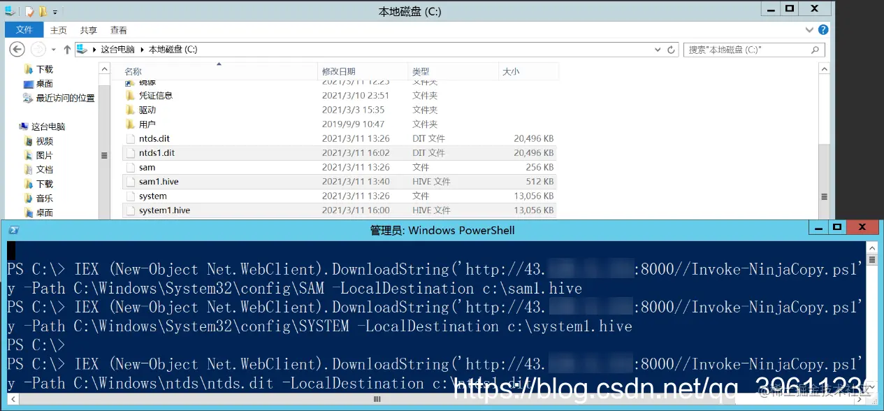884x411 pixels.
Task: Expand the chevron after 这台电脑 breadcrumb
Action: pos(143,50)
